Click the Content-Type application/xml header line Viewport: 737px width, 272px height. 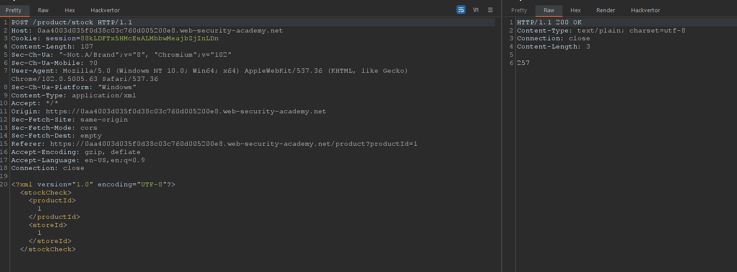click(x=74, y=95)
